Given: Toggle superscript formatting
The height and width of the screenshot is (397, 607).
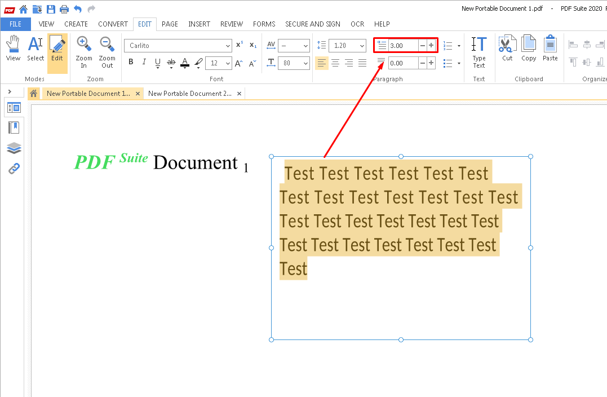Looking at the screenshot, I should coord(240,45).
